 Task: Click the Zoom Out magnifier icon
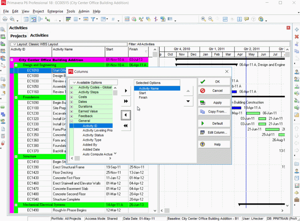[211, 19]
